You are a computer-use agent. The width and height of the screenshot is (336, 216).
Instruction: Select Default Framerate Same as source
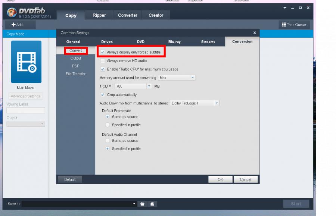click(108, 117)
